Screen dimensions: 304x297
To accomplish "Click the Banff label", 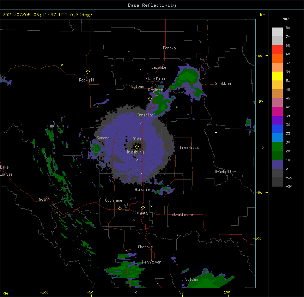I will [x=44, y=200].
